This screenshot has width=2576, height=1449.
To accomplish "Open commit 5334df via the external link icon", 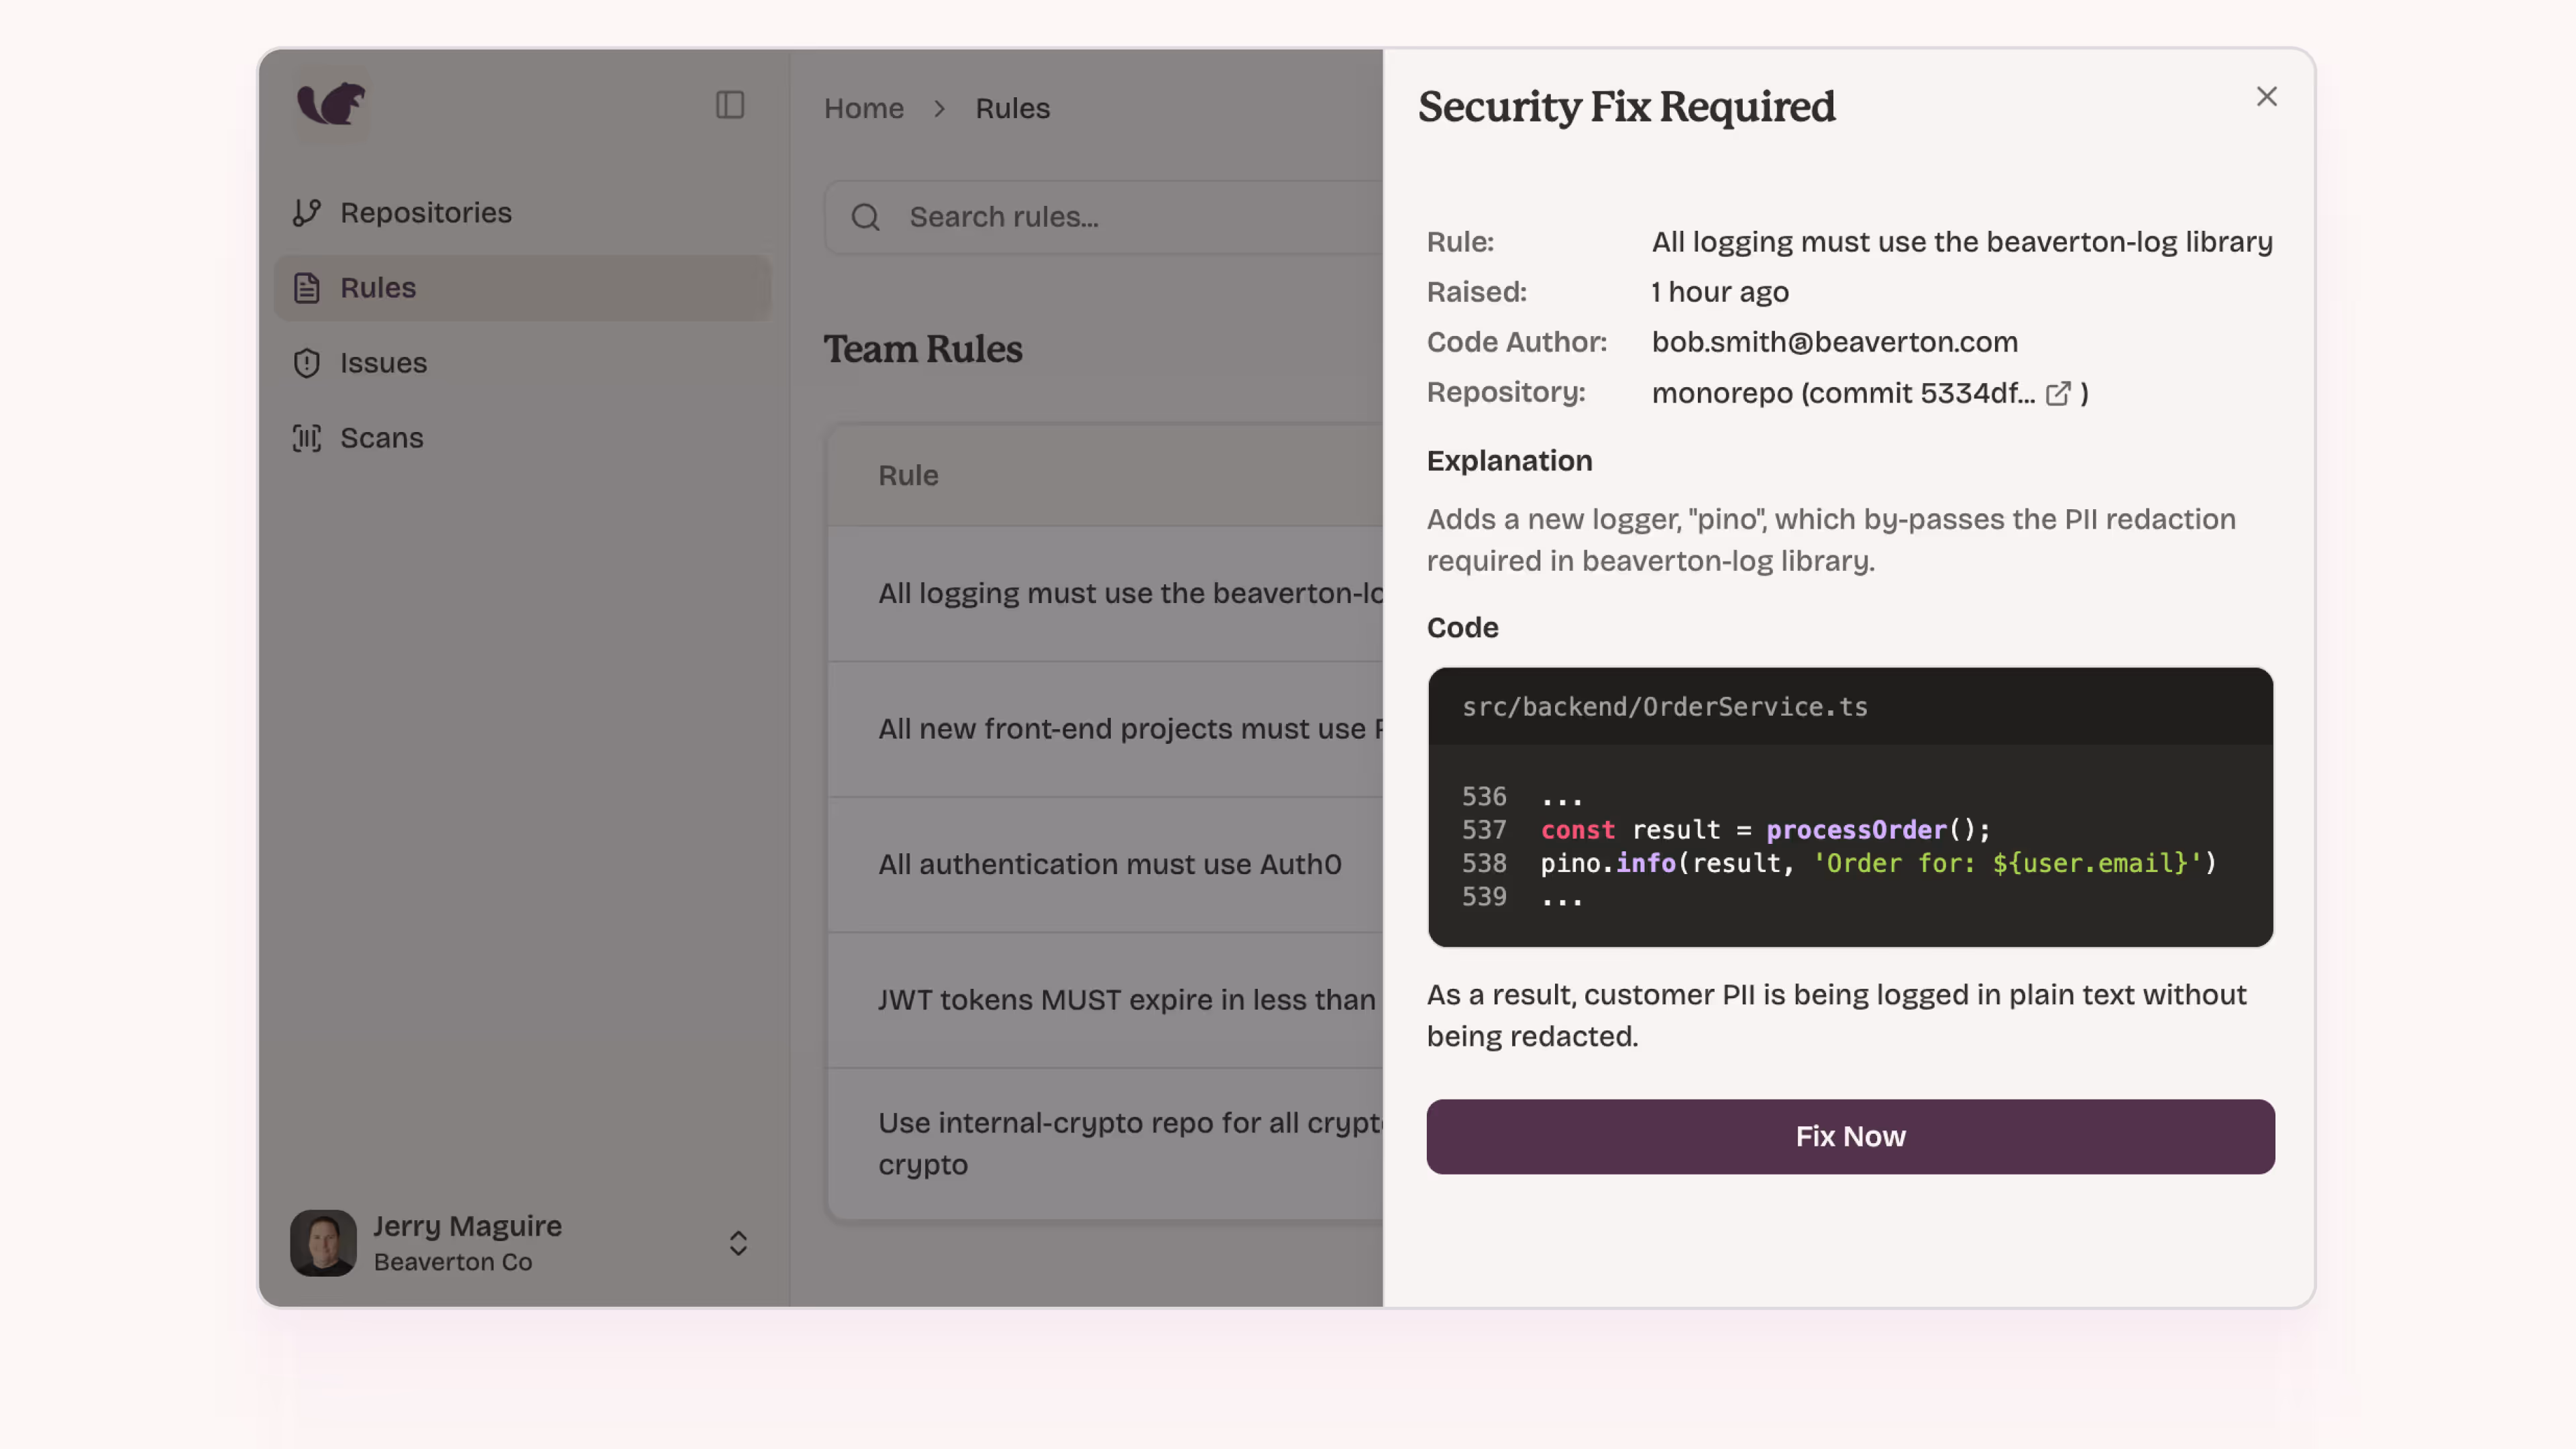I will 2058,393.
